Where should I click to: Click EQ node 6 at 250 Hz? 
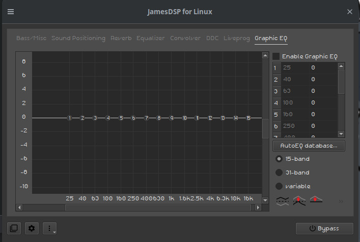133,118
